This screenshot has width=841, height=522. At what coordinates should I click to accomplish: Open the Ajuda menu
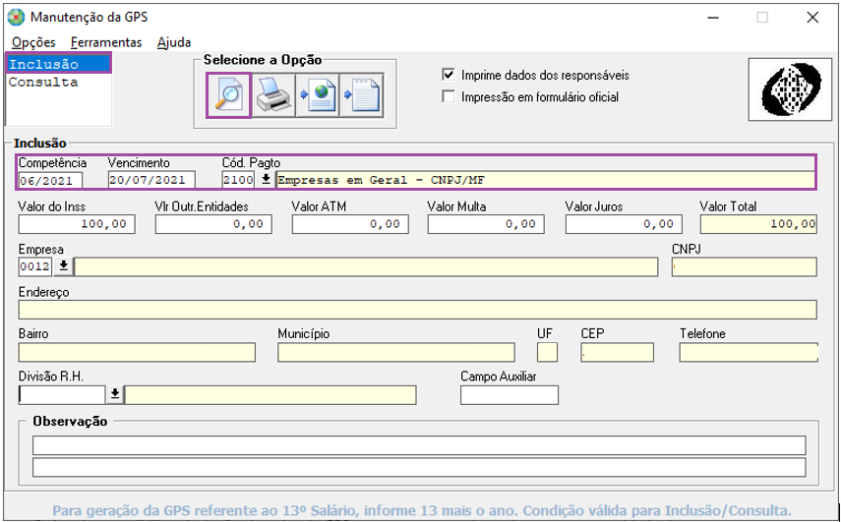pos(174,42)
